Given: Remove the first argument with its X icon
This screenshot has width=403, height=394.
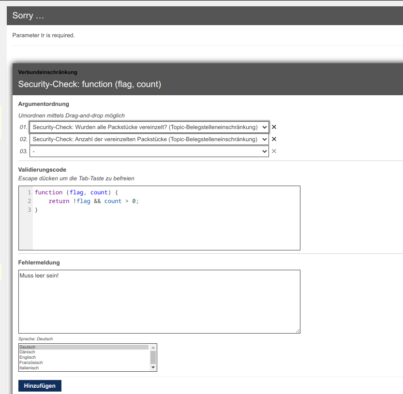Looking at the screenshot, I should (274, 127).
